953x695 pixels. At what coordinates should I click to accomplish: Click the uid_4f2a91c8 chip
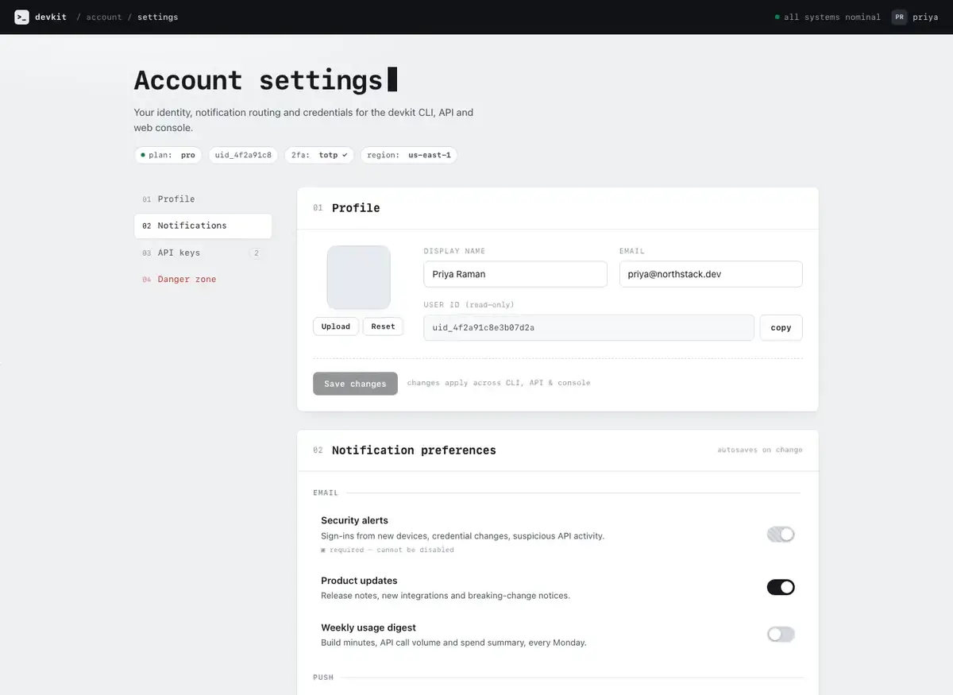243,155
